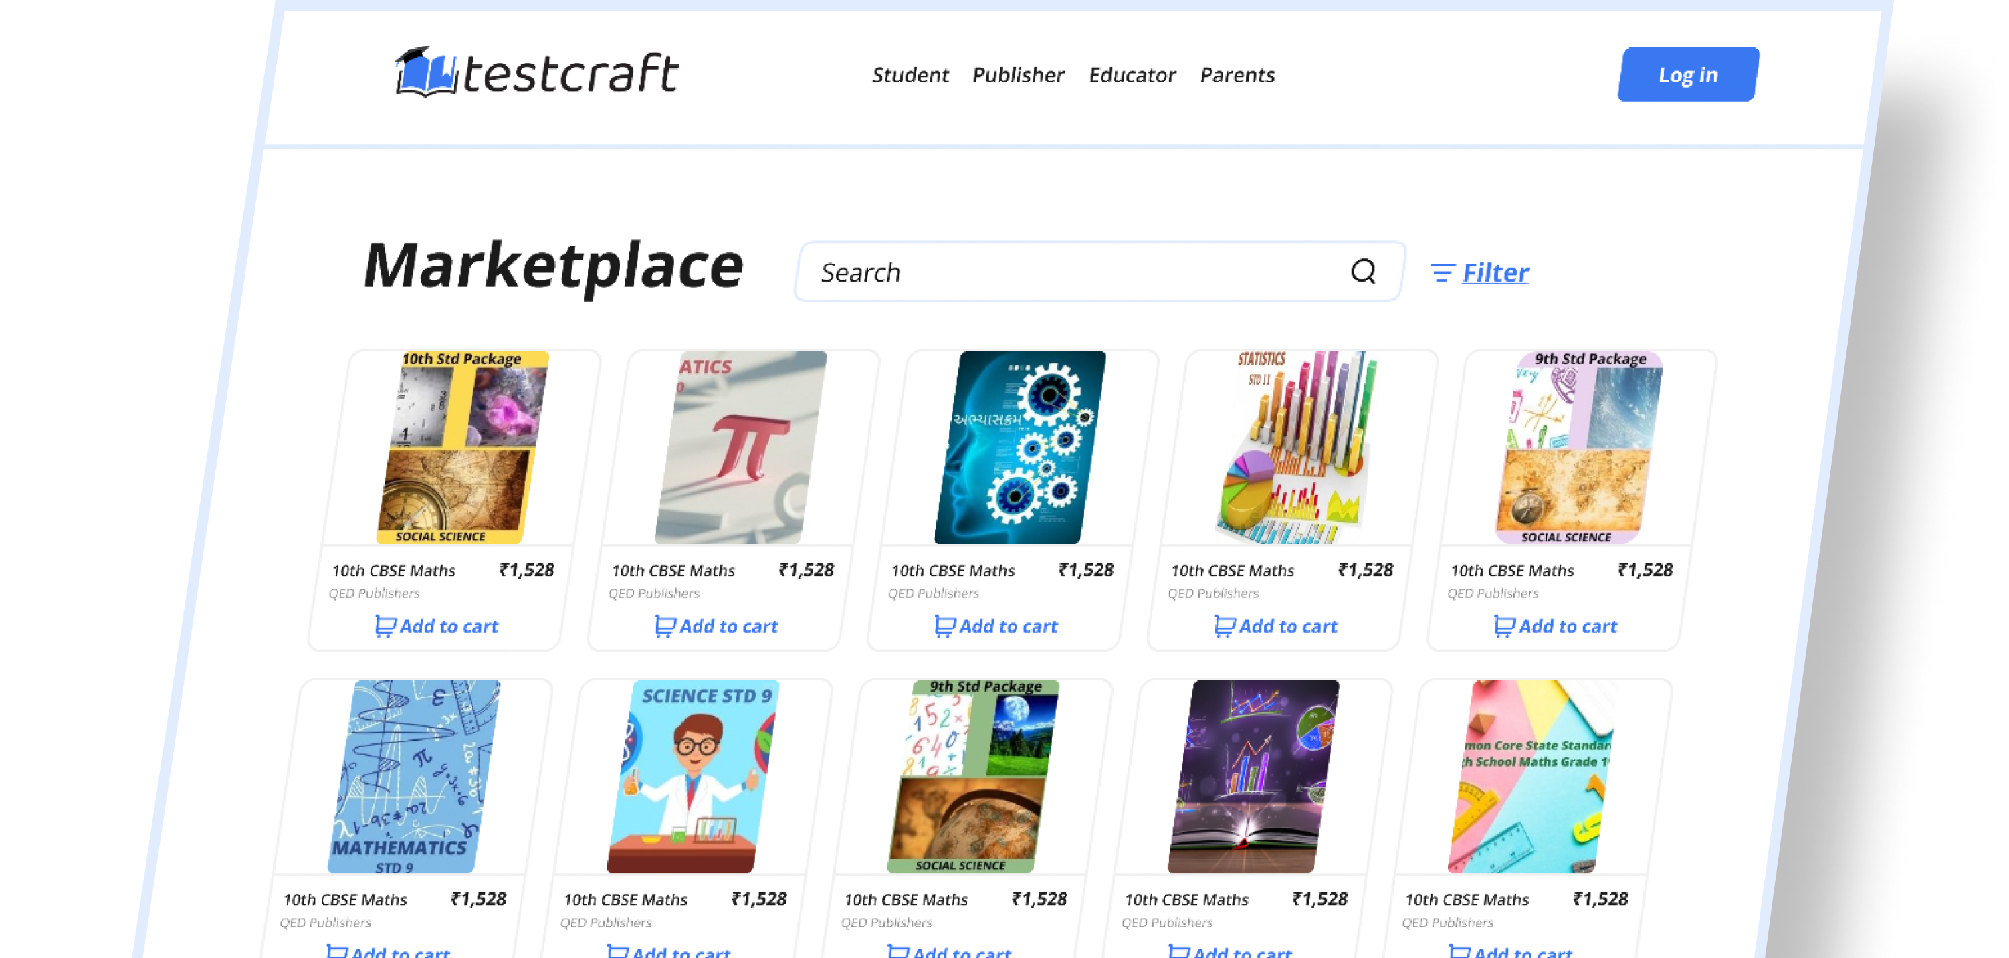2009x958 pixels.
Task: Click QED Publishers under Common Core card
Action: point(1447,922)
